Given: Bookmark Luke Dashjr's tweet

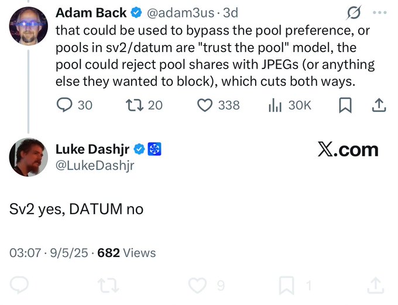Looking at the screenshot, I should 287,286.
